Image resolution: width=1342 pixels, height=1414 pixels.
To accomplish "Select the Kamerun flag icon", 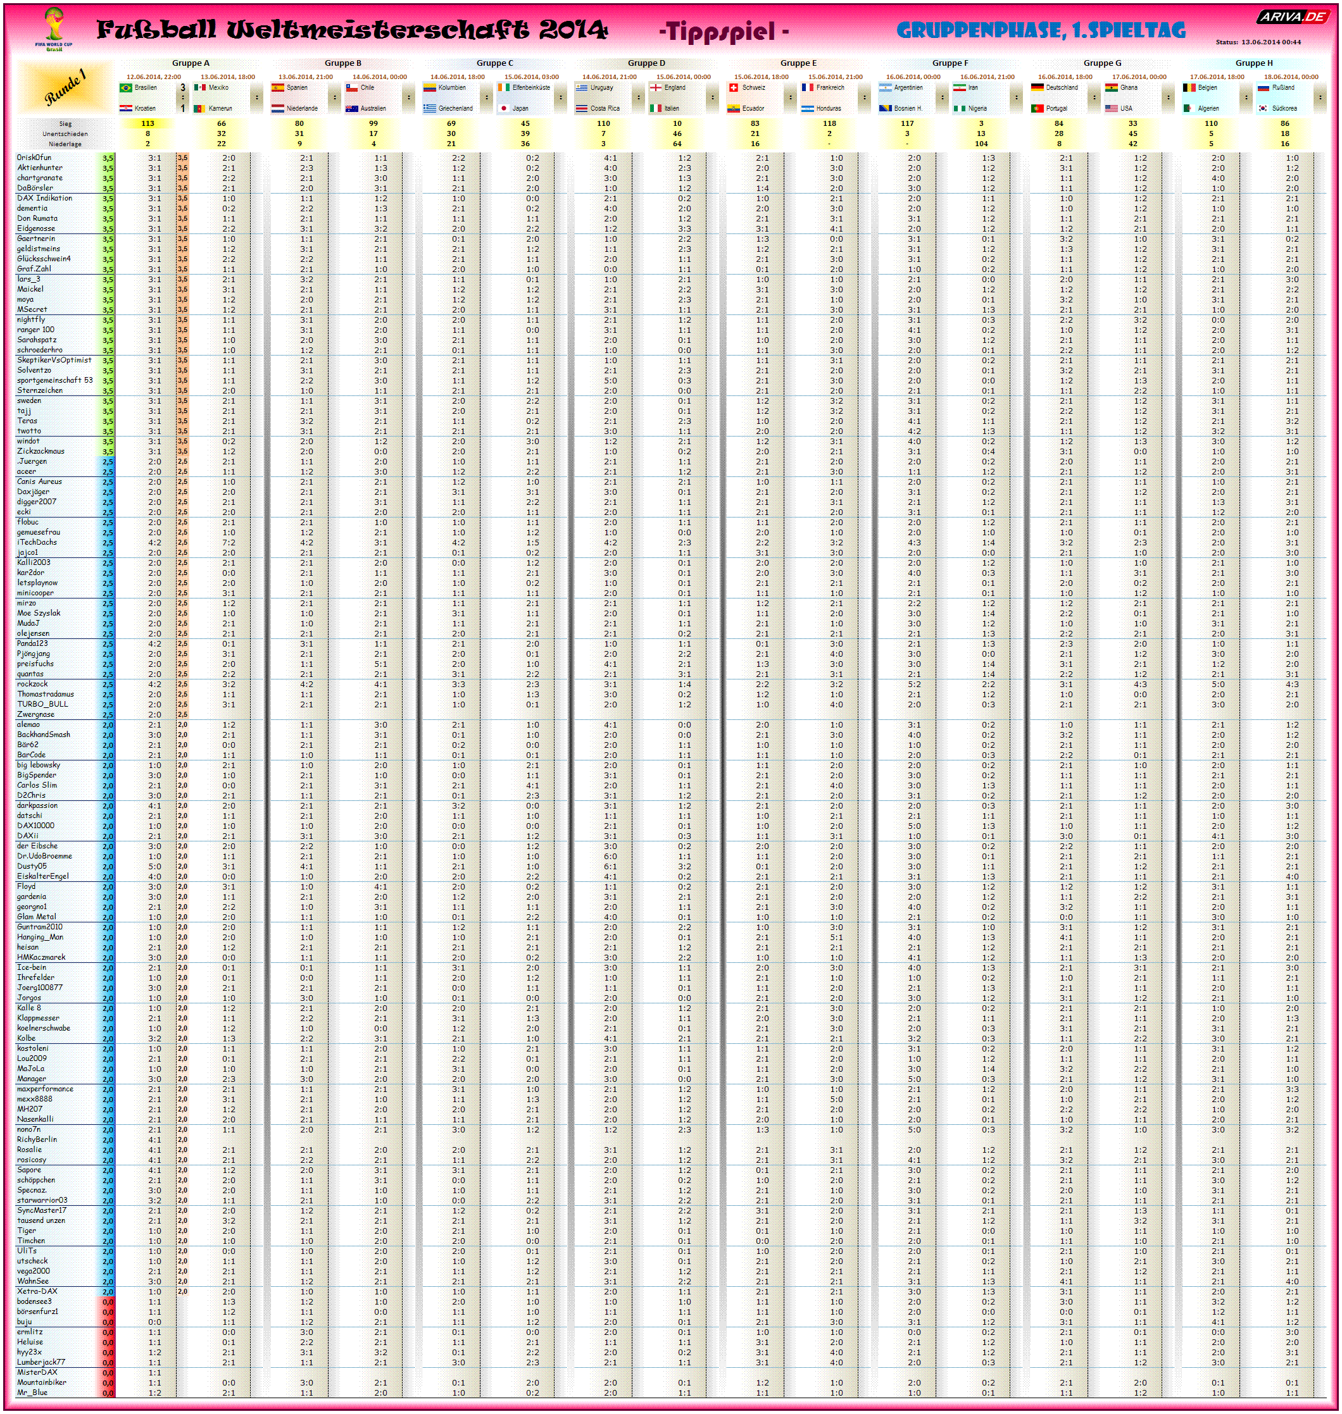I will (200, 109).
